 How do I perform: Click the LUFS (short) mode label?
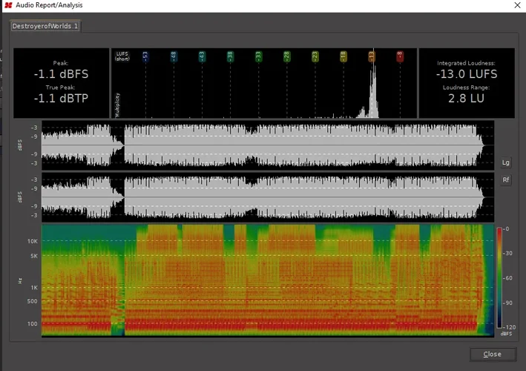[x=123, y=56]
